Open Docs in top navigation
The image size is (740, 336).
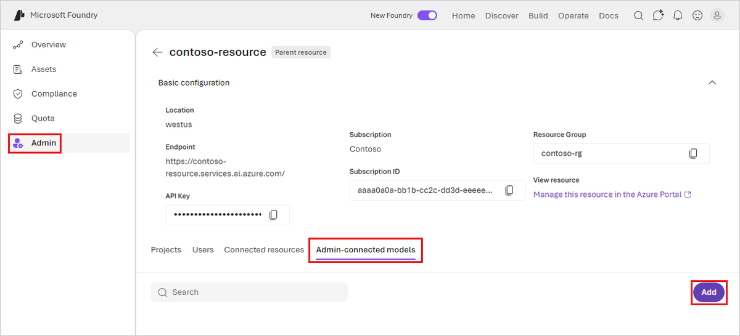click(609, 15)
